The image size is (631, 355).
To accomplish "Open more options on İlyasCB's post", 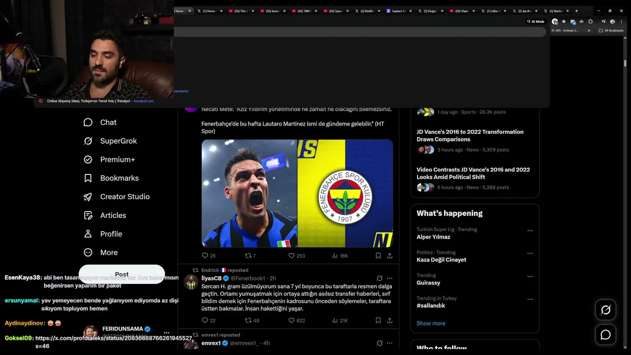I will pos(389,278).
